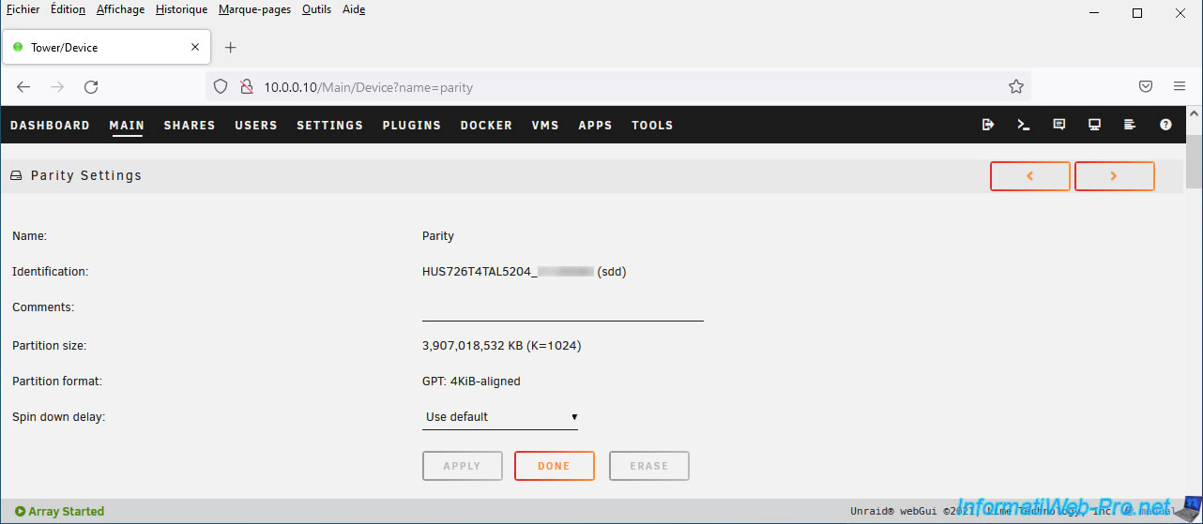Open the system log icon
Image resolution: width=1203 pixels, height=524 pixels.
(1130, 125)
